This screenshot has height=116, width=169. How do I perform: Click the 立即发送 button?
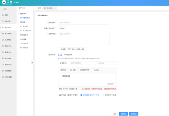click(x=124, y=114)
